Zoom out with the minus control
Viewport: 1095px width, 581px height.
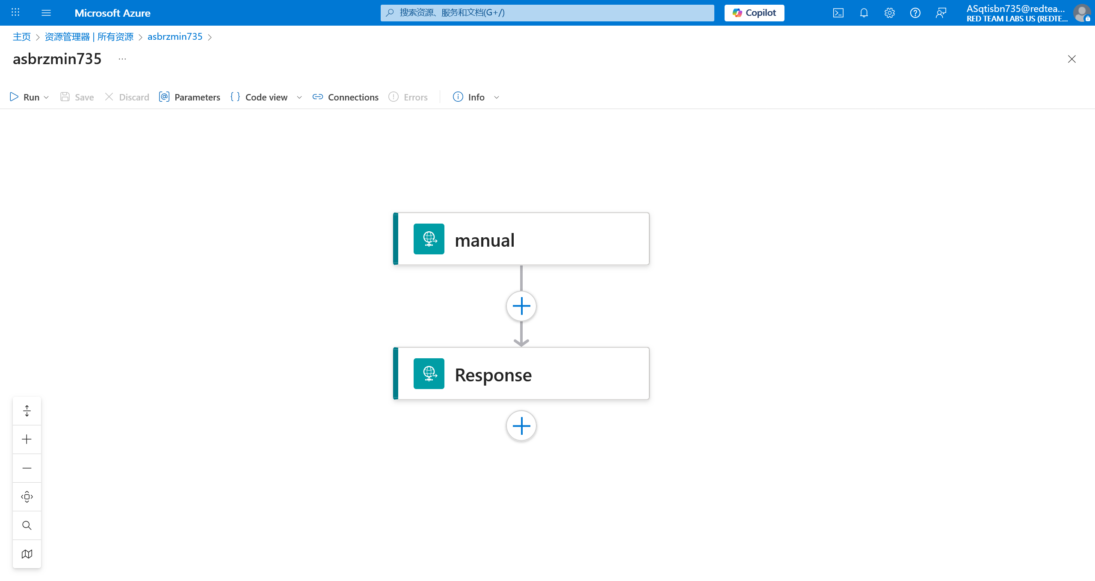click(x=27, y=468)
